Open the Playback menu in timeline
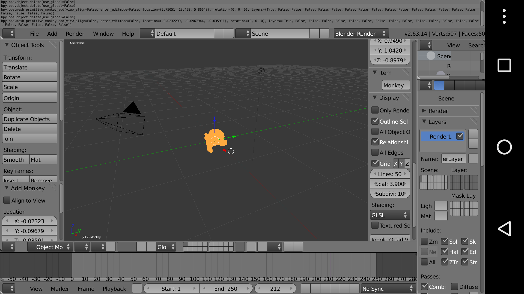This screenshot has height=294, width=524. click(x=114, y=289)
